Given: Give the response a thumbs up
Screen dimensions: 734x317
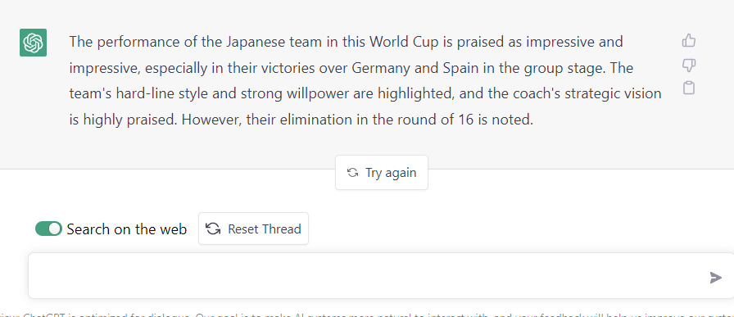Looking at the screenshot, I should [689, 41].
